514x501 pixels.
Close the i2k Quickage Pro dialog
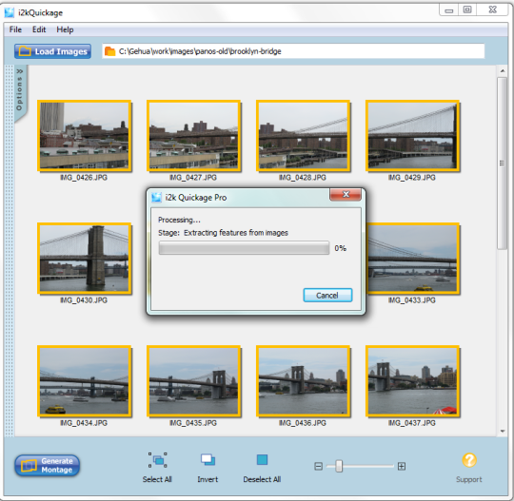(346, 195)
